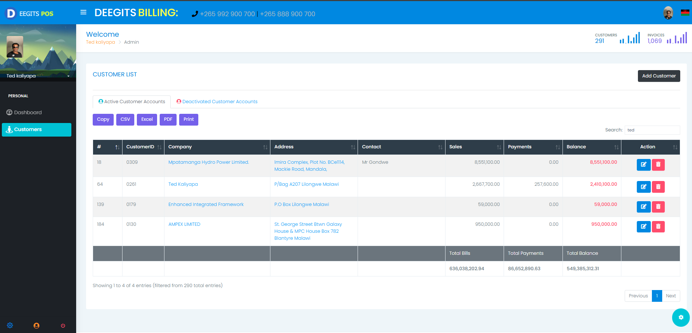
Task: Click edit icon for AMPEX LIMITED
Action: click(643, 227)
